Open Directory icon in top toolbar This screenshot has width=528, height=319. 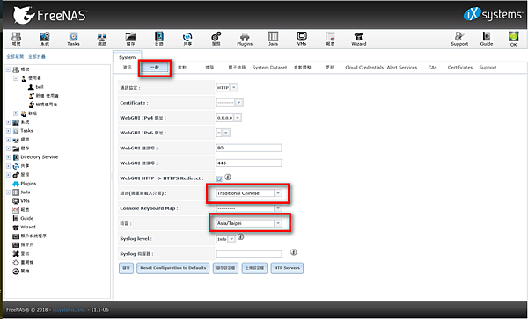click(159, 39)
